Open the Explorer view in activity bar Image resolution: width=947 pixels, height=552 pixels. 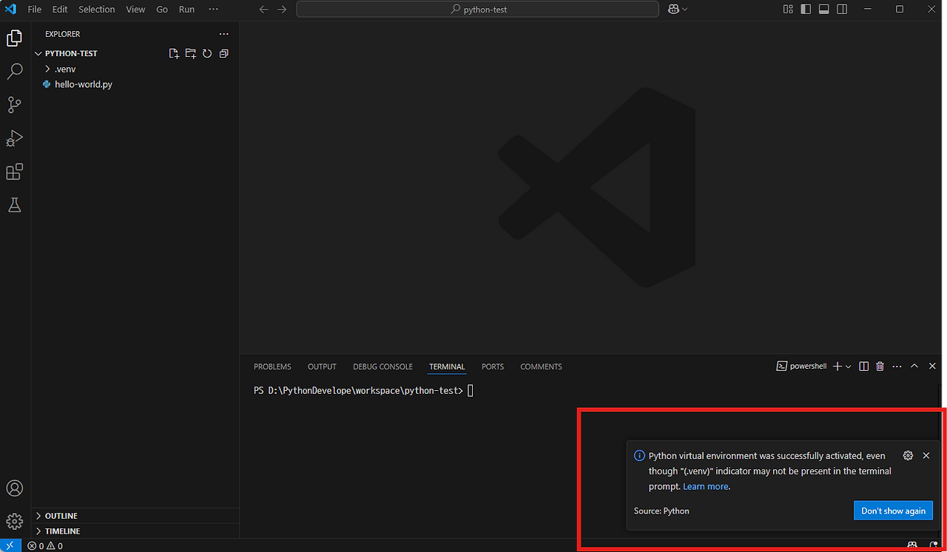coord(14,38)
